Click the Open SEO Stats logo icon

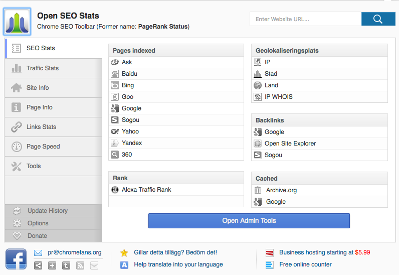point(17,22)
